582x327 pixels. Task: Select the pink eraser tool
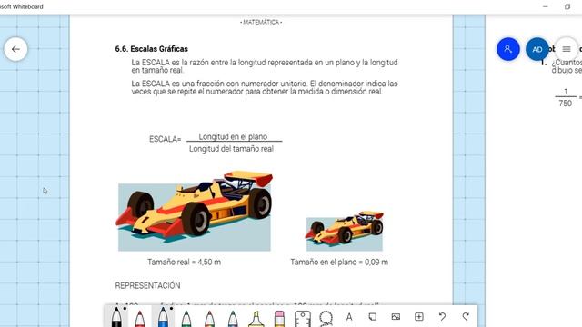point(279,318)
